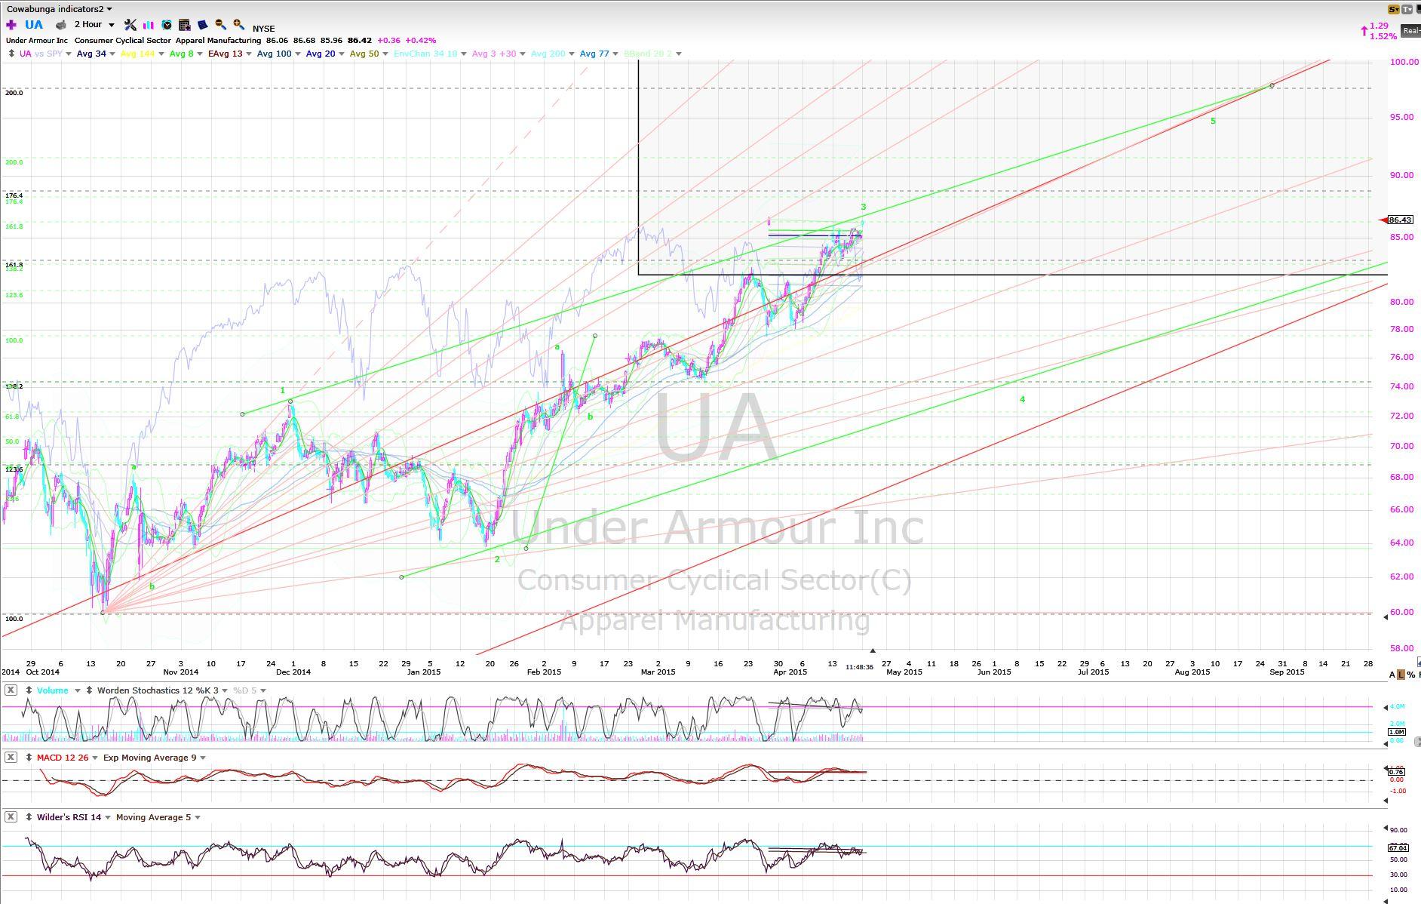
Task: Open the UA vs SPY indicator dropdown
Action: pos(69,54)
